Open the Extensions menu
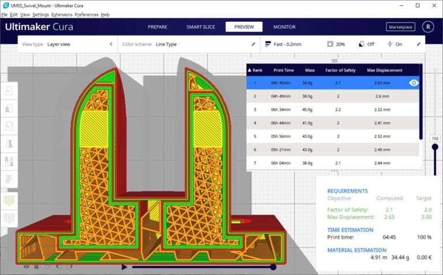 (62, 14)
